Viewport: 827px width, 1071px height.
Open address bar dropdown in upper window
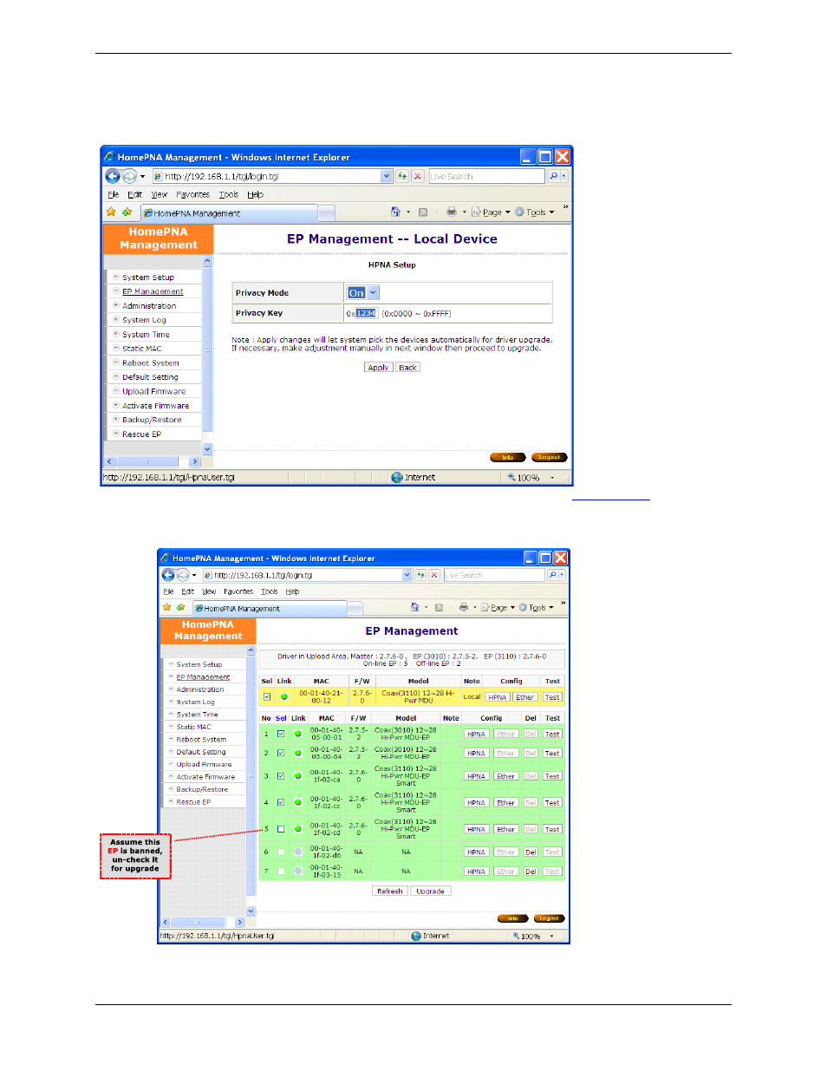coord(387,176)
